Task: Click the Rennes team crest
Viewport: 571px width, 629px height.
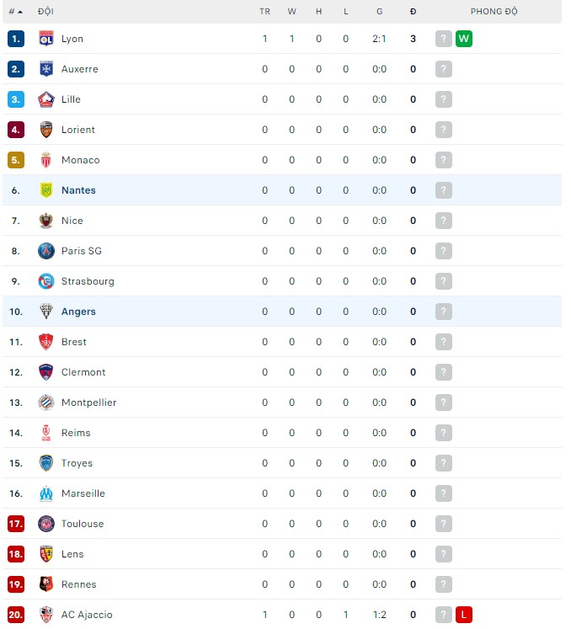Action: (x=46, y=584)
